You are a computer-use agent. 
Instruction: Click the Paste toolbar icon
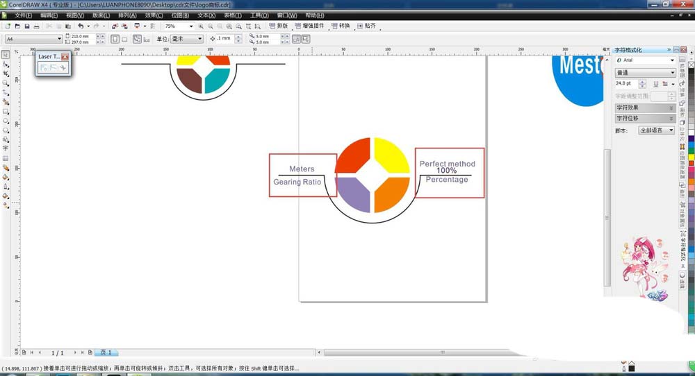(x=68, y=26)
